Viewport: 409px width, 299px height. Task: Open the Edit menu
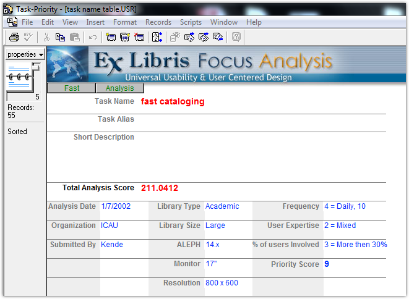pyautogui.click(x=48, y=22)
